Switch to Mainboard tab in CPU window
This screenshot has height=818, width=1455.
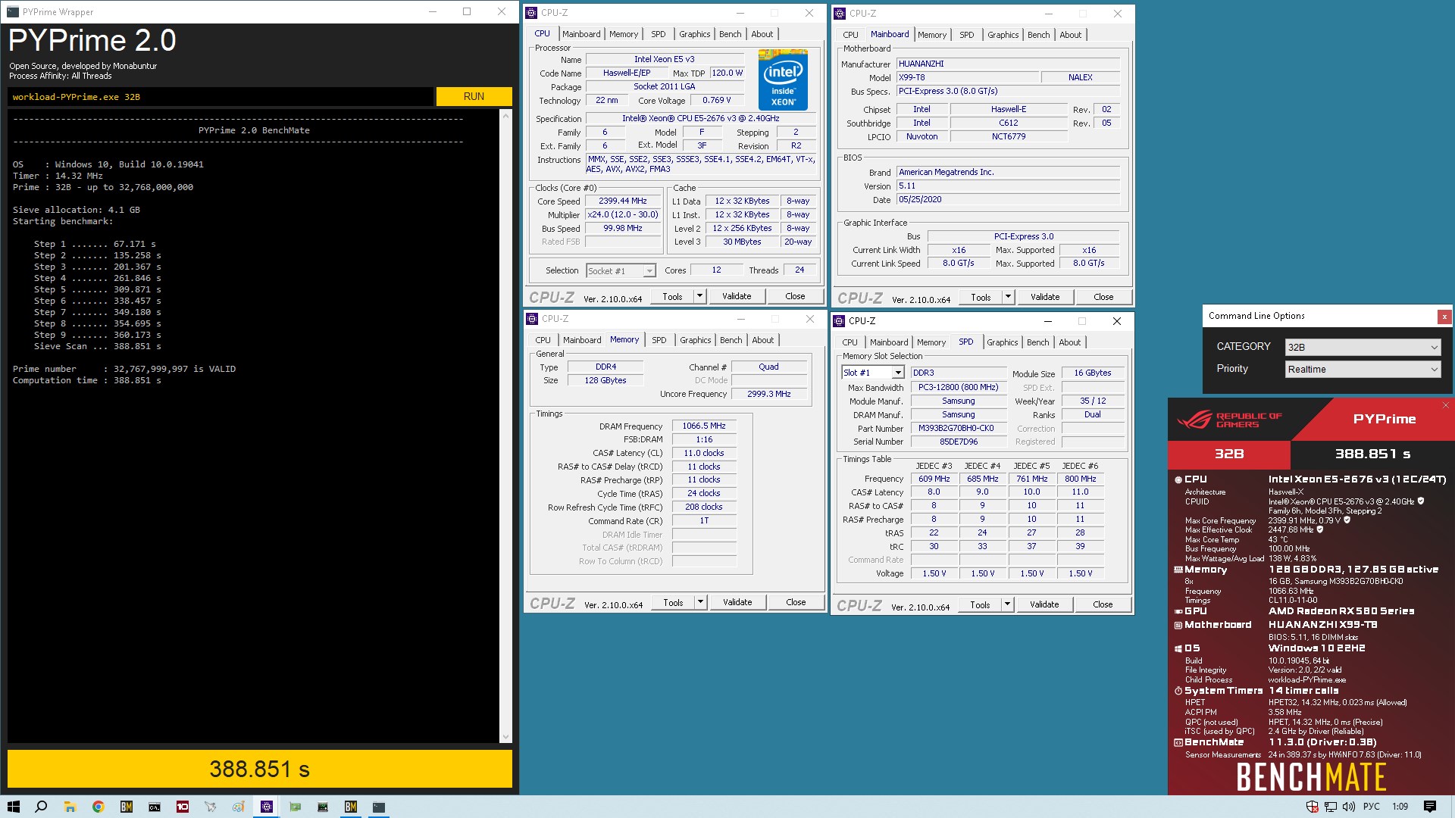pyautogui.click(x=581, y=34)
